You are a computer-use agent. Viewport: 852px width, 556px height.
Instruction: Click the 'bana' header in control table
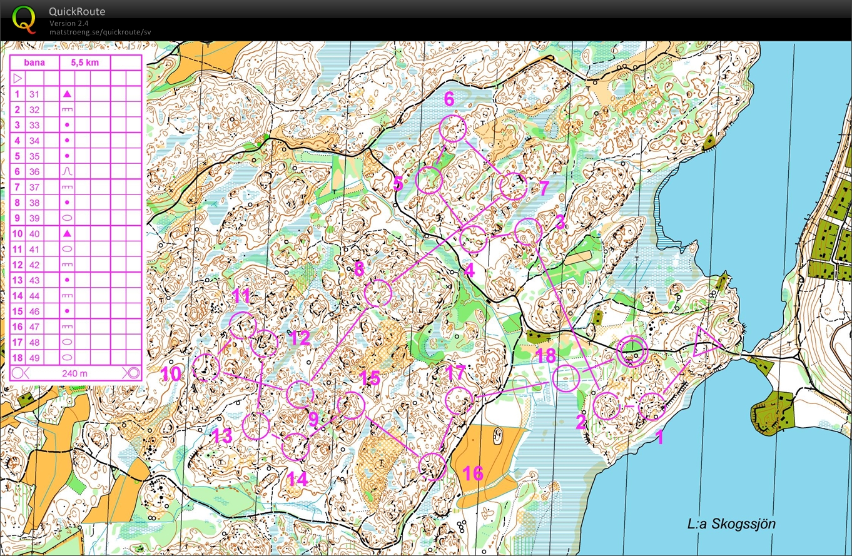[x=34, y=63]
